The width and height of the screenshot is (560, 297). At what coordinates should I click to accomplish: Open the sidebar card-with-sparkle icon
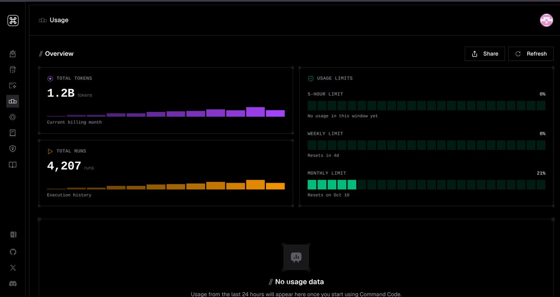click(13, 86)
